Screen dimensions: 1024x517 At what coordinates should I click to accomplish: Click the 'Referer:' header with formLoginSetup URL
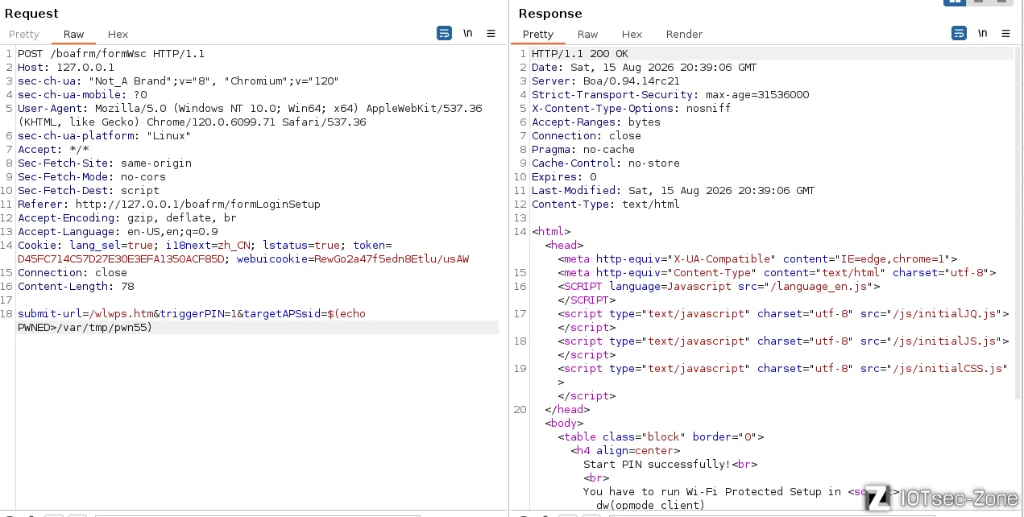(x=169, y=205)
